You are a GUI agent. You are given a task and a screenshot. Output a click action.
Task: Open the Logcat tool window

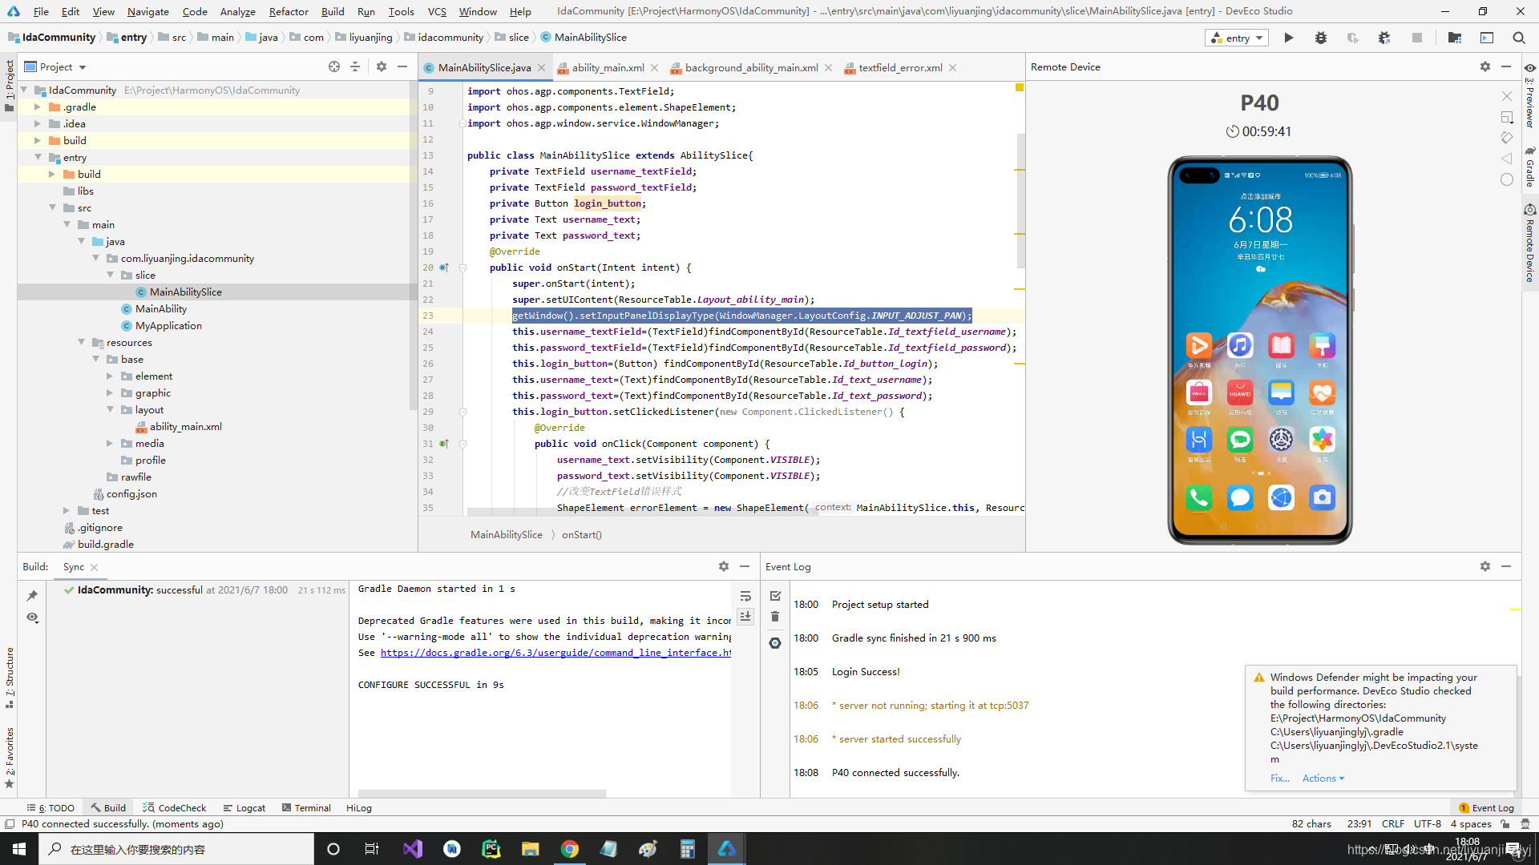(244, 808)
